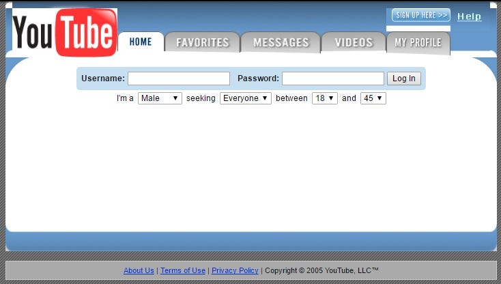The width and height of the screenshot is (501, 284).
Task: Click the Username: label
Action: [103, 79]
